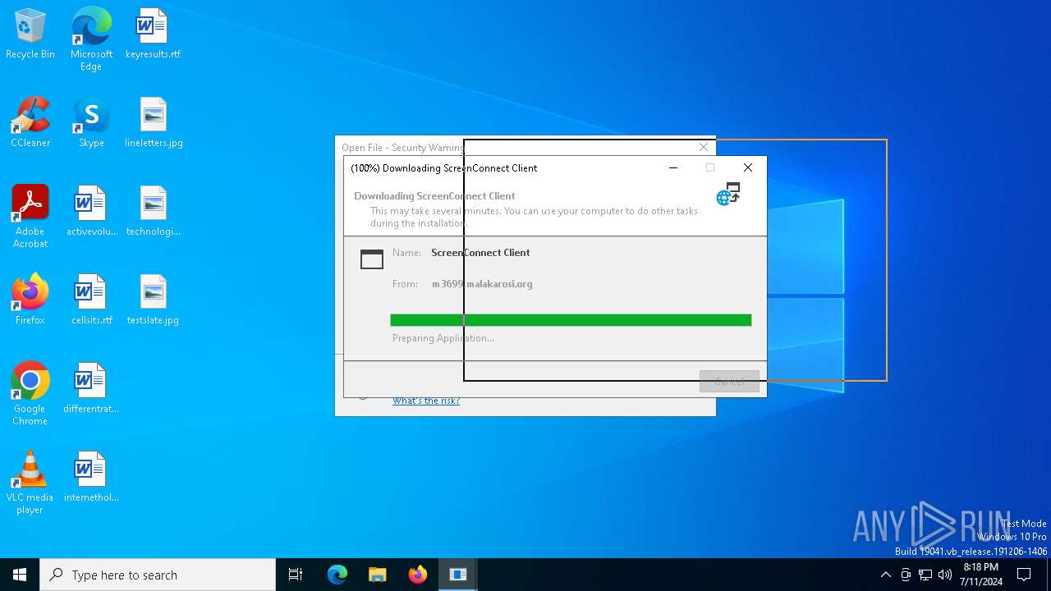This screenshot has height=591, width=1051.
Task: Open the CCleaner desktop shortcut
Action: (30, 123)
